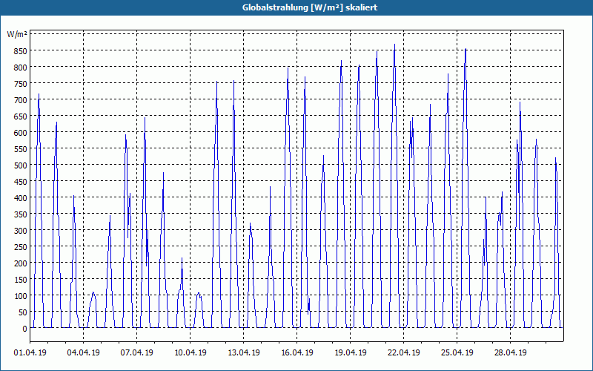
Task: Click the 22.04.19 date label
Action: 403,353
